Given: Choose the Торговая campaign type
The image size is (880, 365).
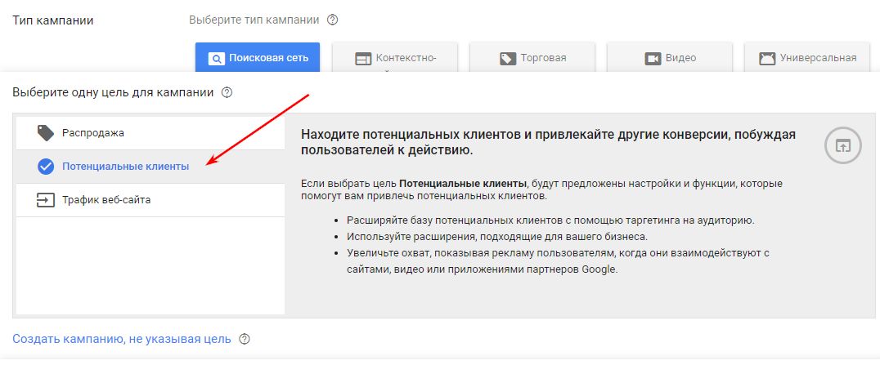Looking at the screenshot, I should tap(532, 57).
